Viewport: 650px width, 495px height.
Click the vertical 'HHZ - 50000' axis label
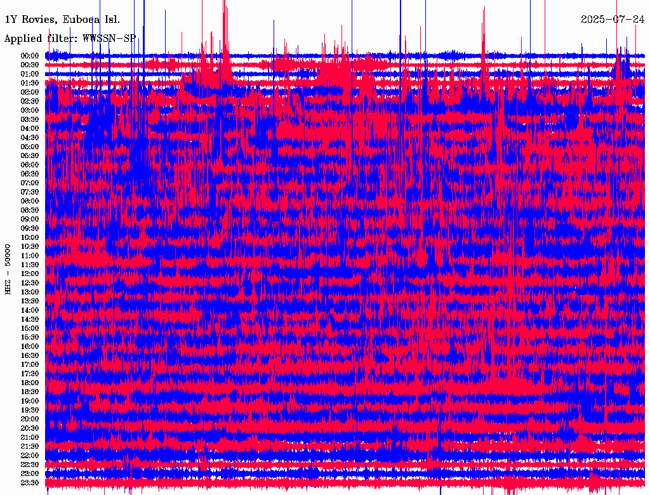(8, 268)
